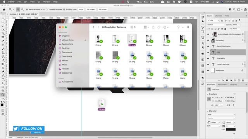Image resolution: width=248 pixels, height=139 pixels.
Task: Select the Move tool in the toolbar
Action: click(3, 18)
